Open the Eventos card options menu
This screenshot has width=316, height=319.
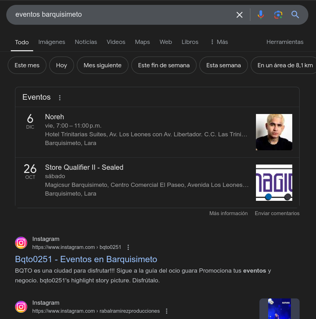(x=60, y=98)
